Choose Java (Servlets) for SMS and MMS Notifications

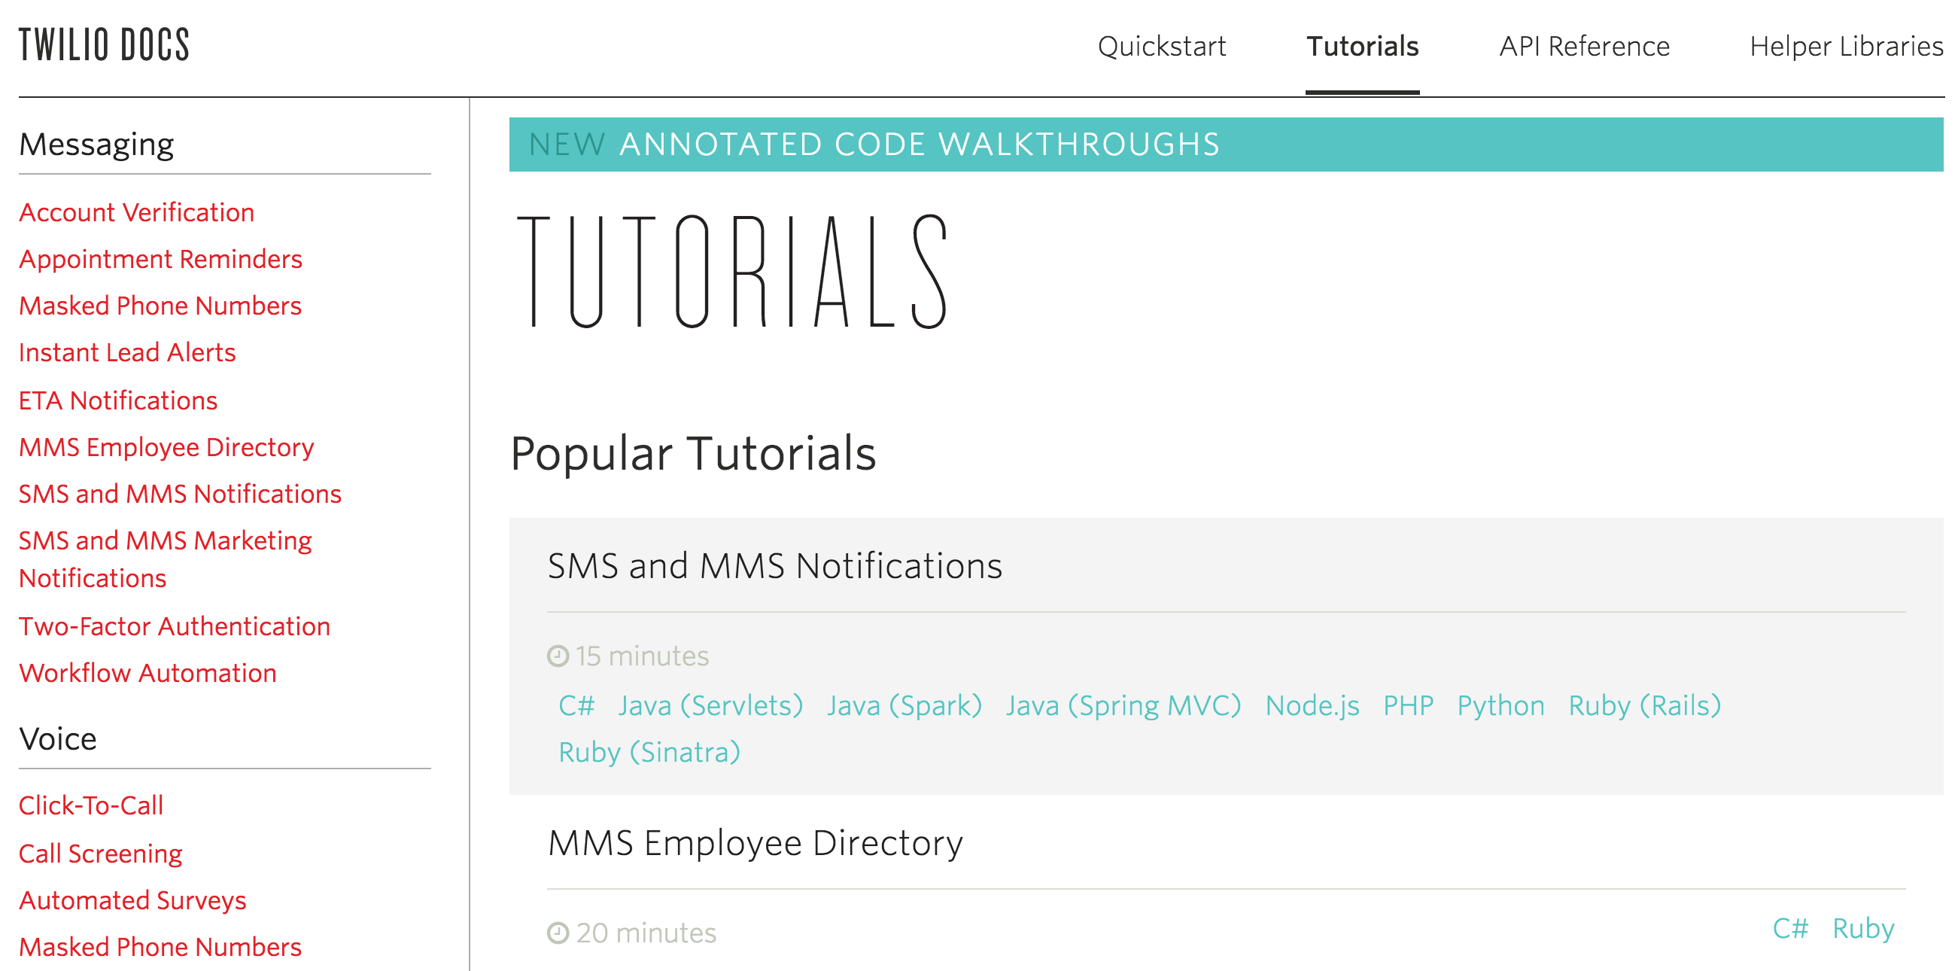[x=710, y=705]
